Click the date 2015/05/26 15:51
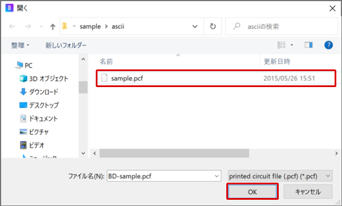Image resolution: width=342 pixels, height=206 pixels. click(x=289, y=78)
